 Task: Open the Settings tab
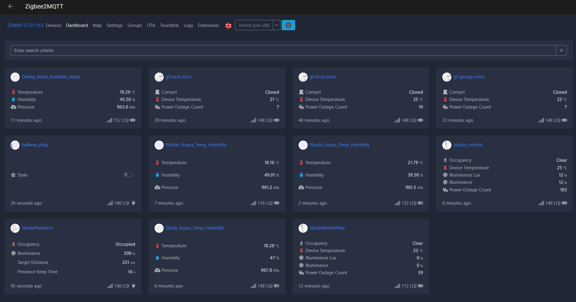tap(115, 25)
